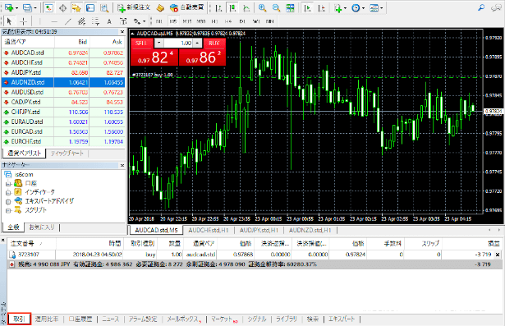The image size is (505, 326).
Task: Open the 口座履歴 terminal tab
Action: point(80,319)
